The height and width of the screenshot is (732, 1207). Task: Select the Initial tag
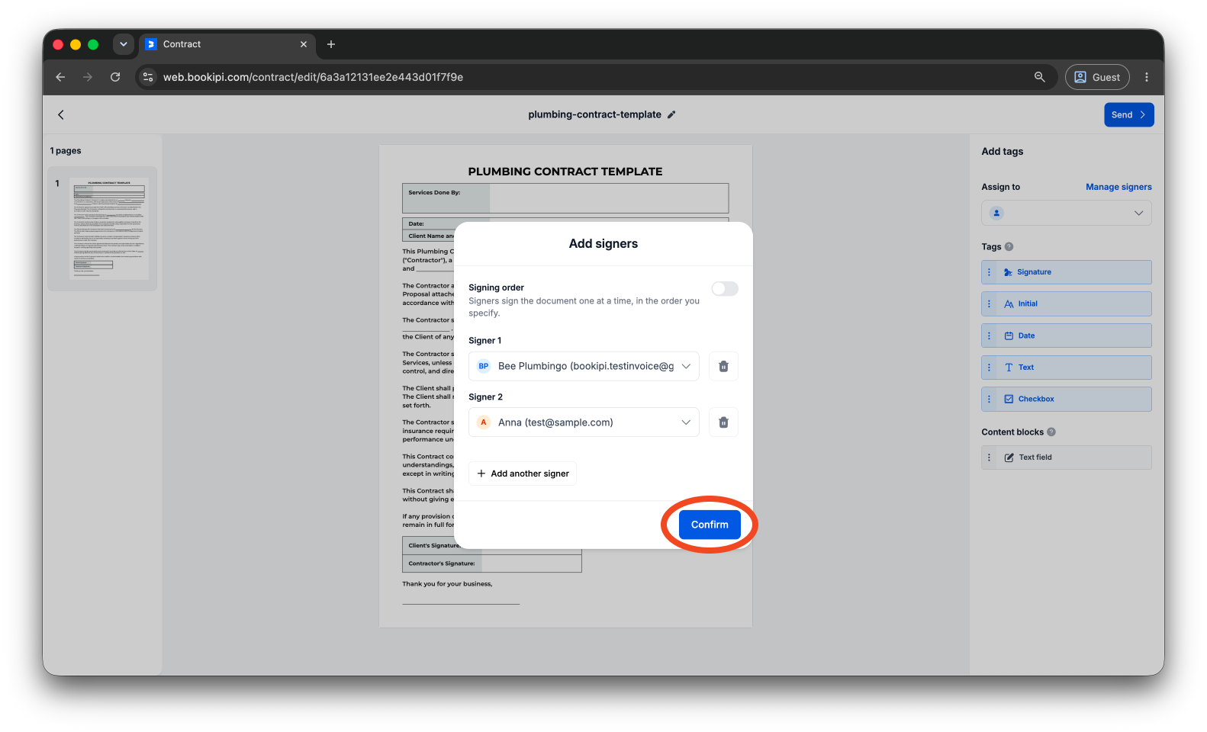point(1067,303)
